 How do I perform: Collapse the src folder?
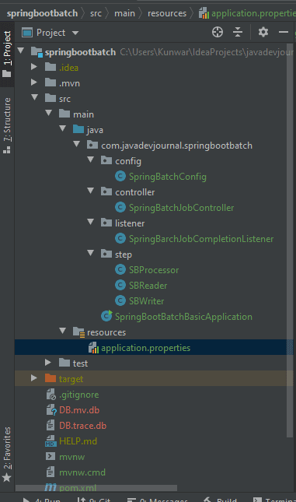(34, 97)
